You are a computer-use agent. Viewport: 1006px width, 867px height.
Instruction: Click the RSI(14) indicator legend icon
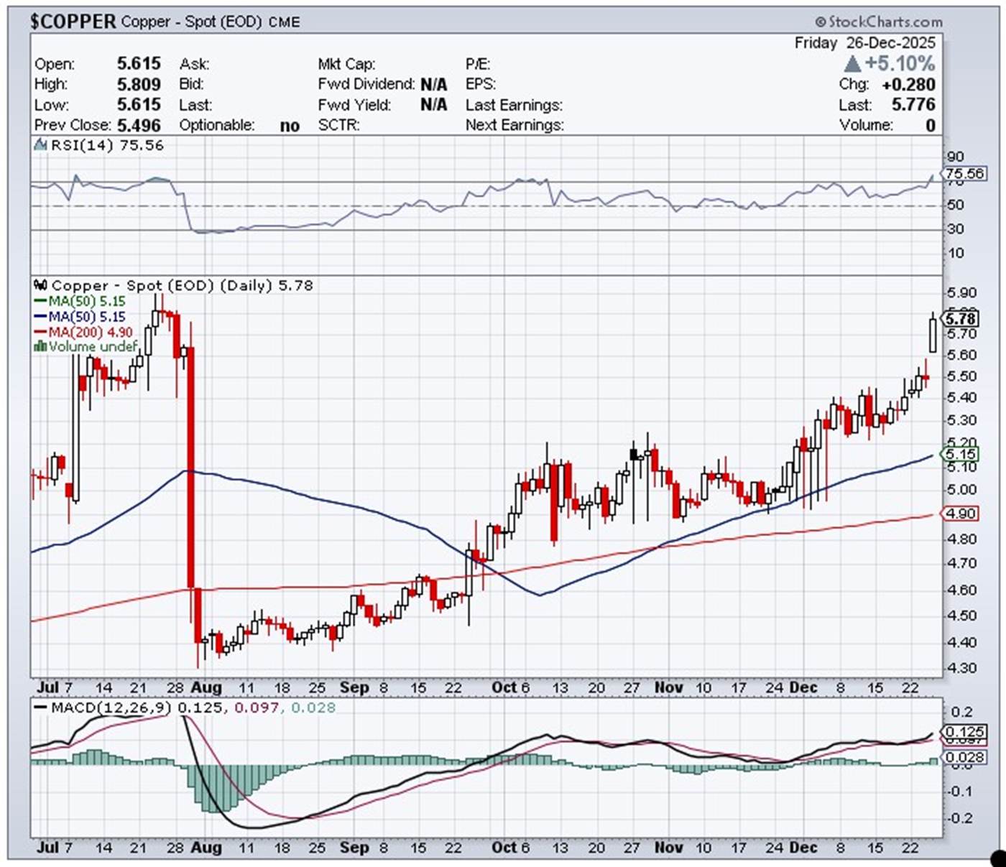(x=41, y=145)
